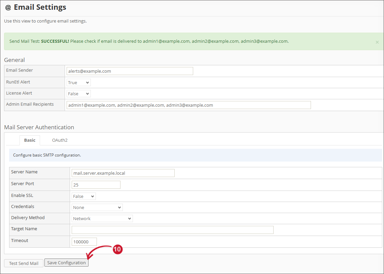This screenshot has width=384, height=274.
Task: Click into the Admin Email Recipients field
Action: 188,105
